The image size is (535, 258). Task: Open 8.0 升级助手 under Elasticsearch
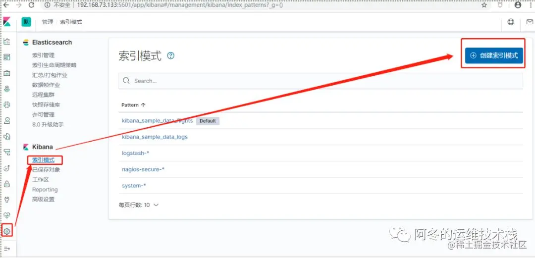click(x=48, y=125)
